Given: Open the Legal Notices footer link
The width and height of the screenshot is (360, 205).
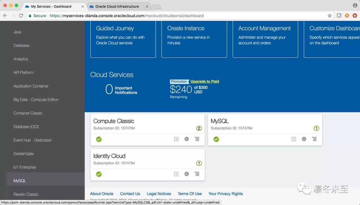Looking at the screenshot, I should (x=159, y=194).
